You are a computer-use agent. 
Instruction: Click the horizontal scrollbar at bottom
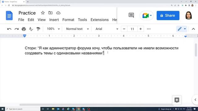97,105
